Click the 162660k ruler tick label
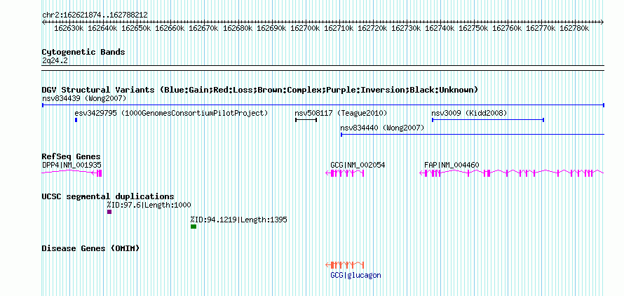Image resolution: width=624 pixels, height=296 pixels. 170,29
